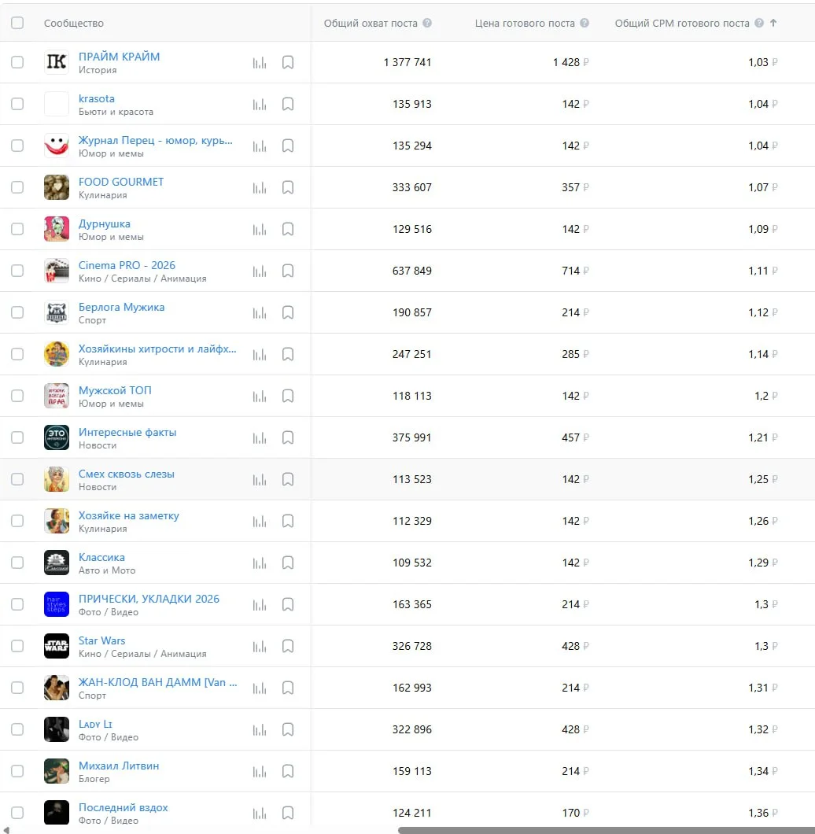
Task: Sort table by Цена готового поста column
Action: click(525, 23)
